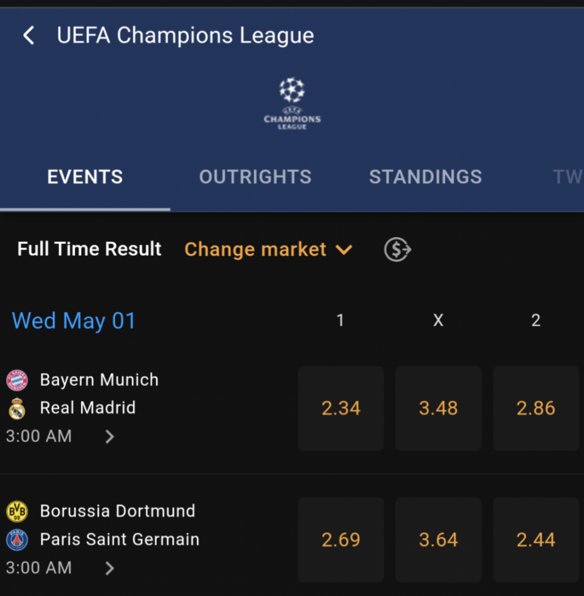Expand the Change market dropdown
Viewport: 584px width, 596px height.
click(x=268, y=249)
